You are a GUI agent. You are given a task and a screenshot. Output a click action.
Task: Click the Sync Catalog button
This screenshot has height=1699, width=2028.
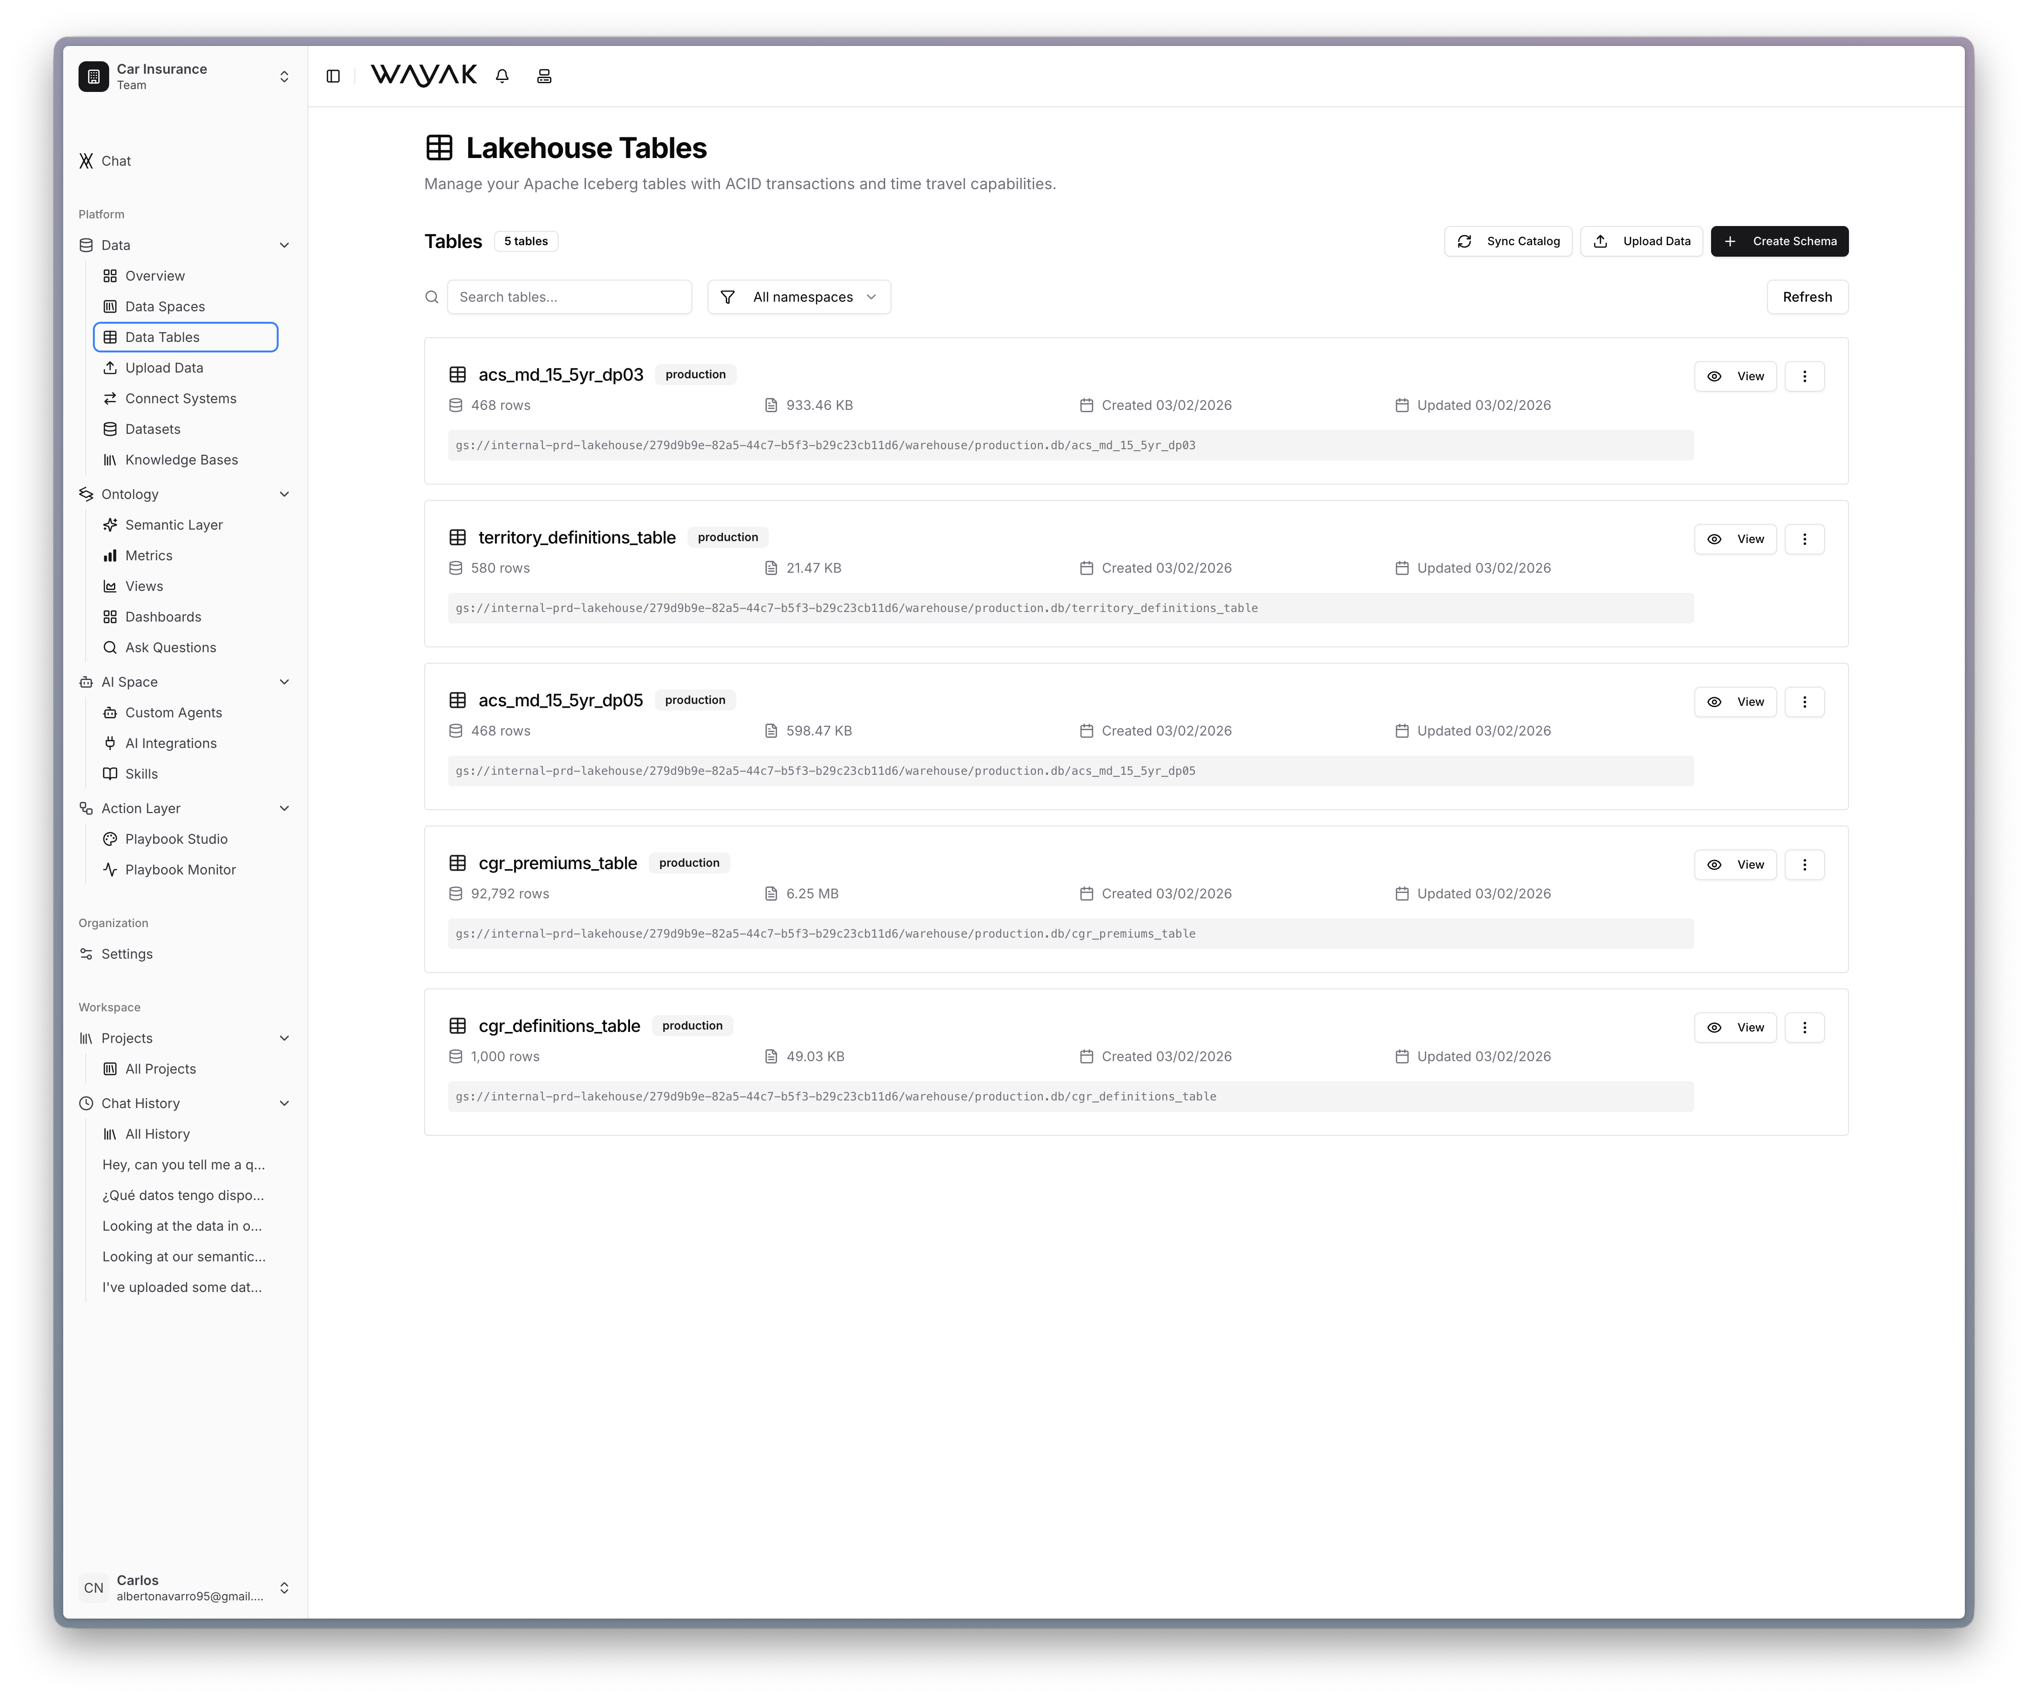point(1508,241)
